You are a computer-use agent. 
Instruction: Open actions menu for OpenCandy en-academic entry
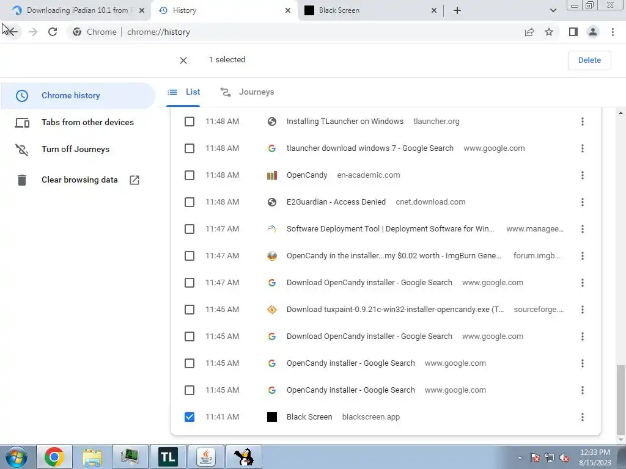coord(583,175)
